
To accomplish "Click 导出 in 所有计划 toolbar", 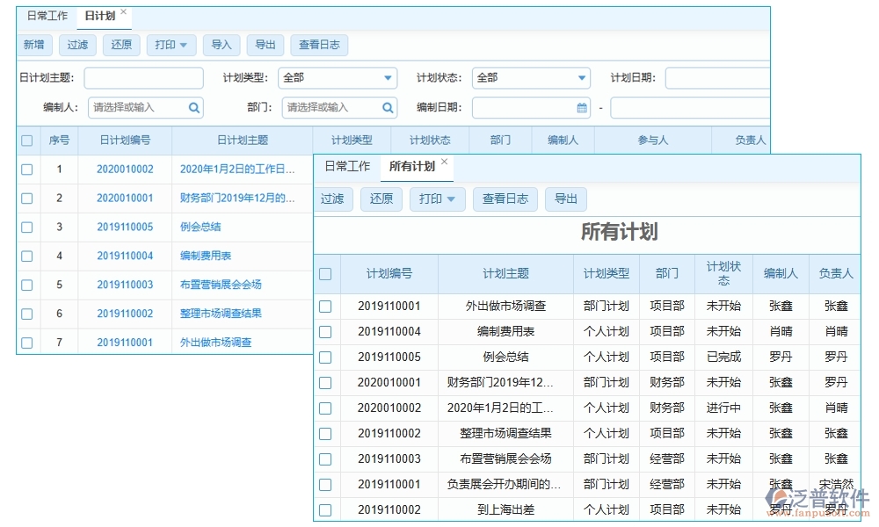I will pyautogui.click(x=565, y=199).
